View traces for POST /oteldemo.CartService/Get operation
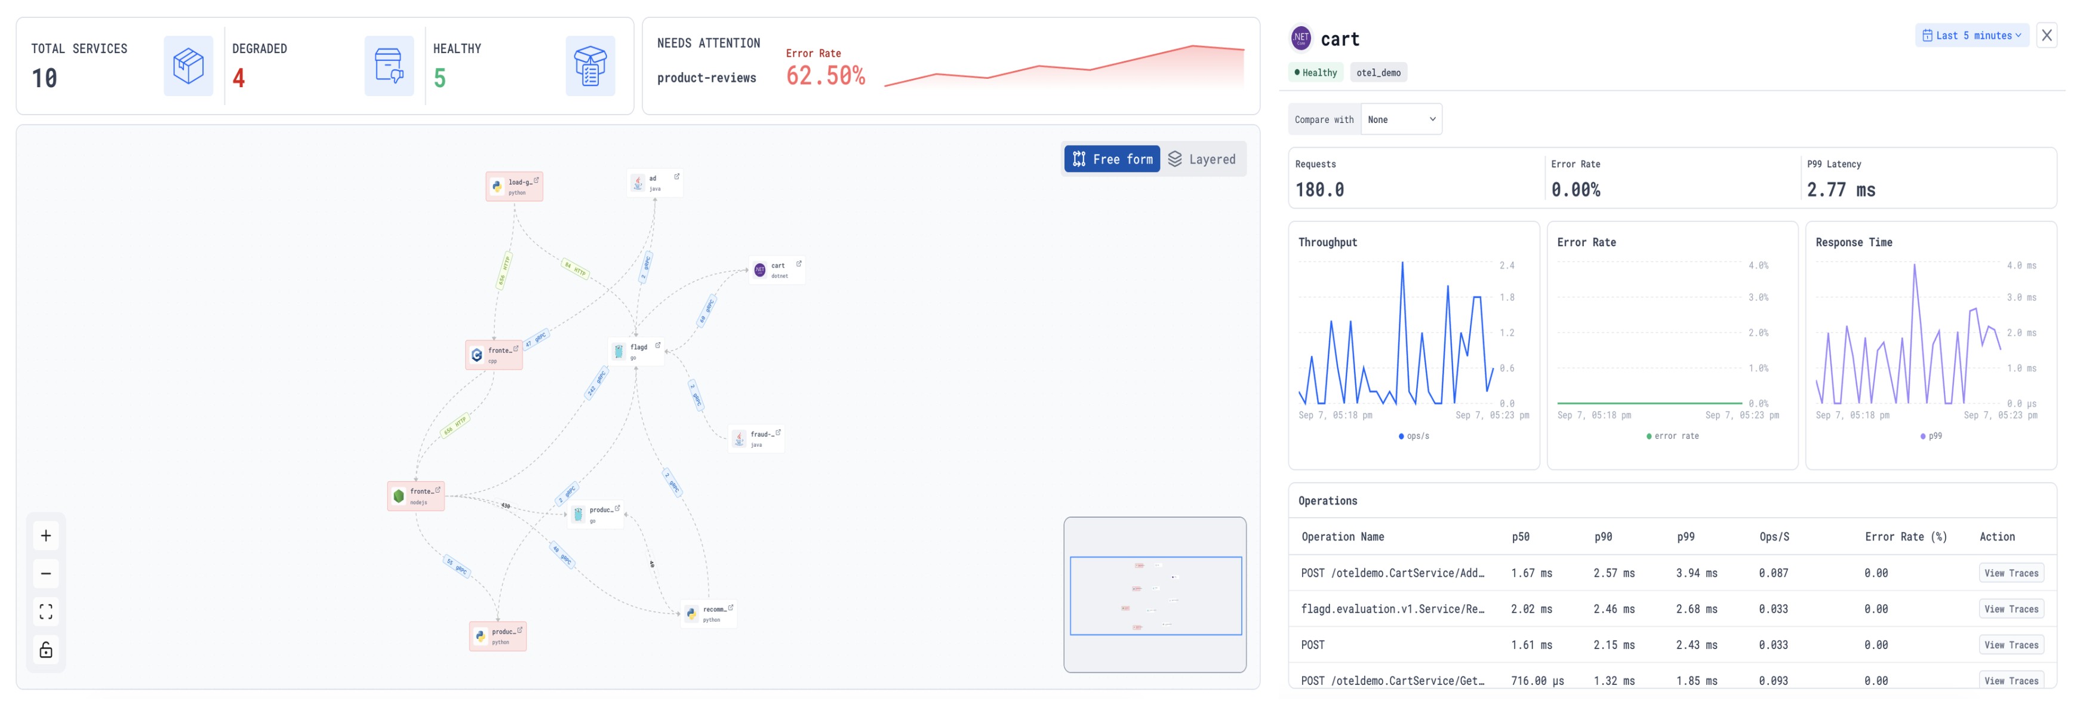The image size is (2077, 710). click(x=2011, y=681)
